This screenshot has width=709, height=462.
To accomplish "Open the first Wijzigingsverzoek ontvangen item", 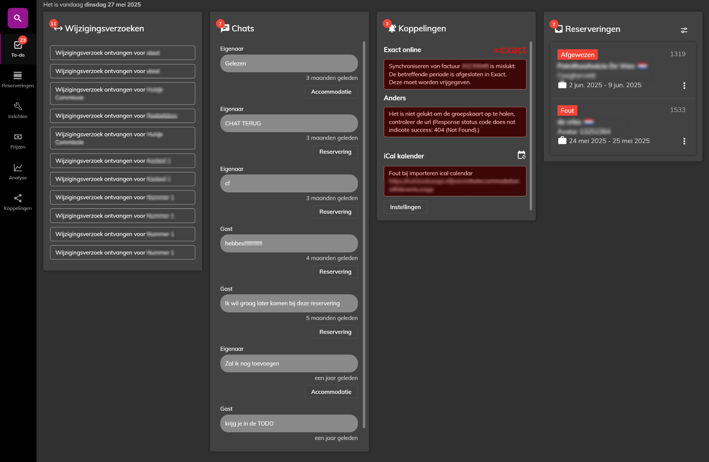I will 122,53.
